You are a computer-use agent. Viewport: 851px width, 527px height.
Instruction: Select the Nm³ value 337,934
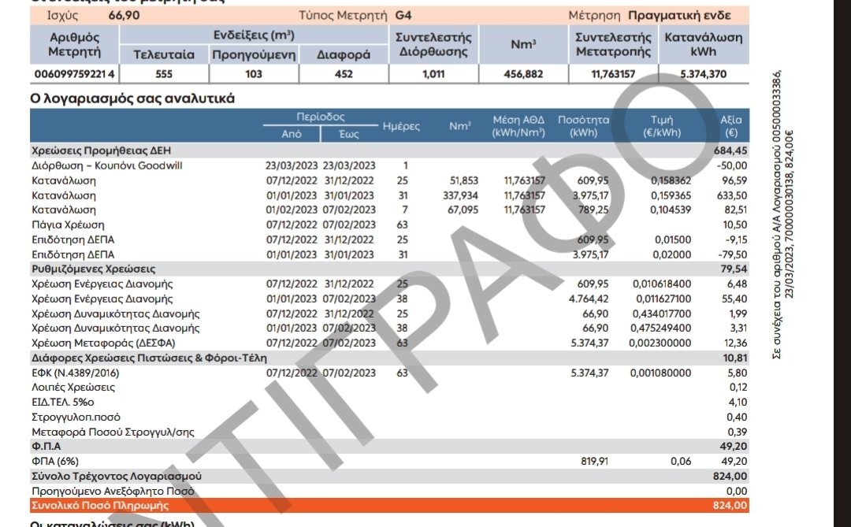coord(460,195)
